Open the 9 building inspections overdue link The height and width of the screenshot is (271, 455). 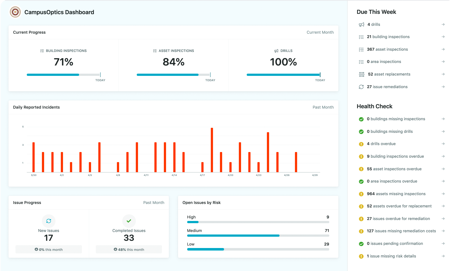pos(395,156)
